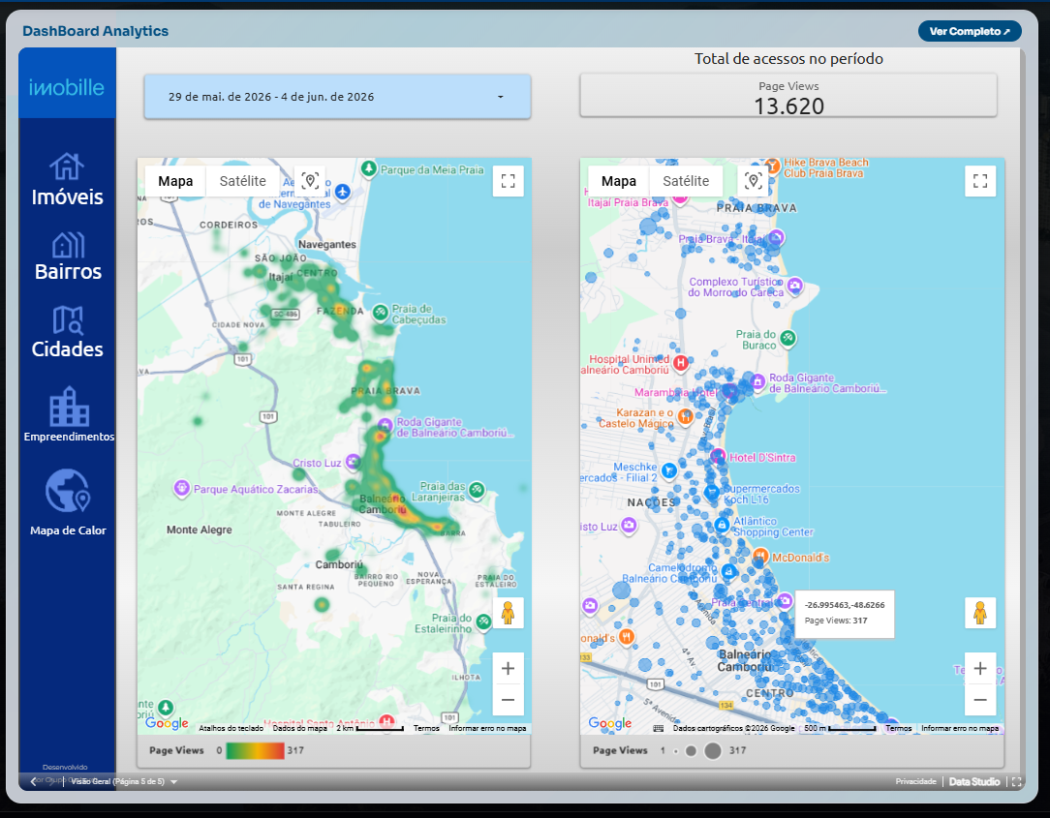Go to the previous report page arrow
Screen dimensions: 1050x818
[x=34, y=781]
